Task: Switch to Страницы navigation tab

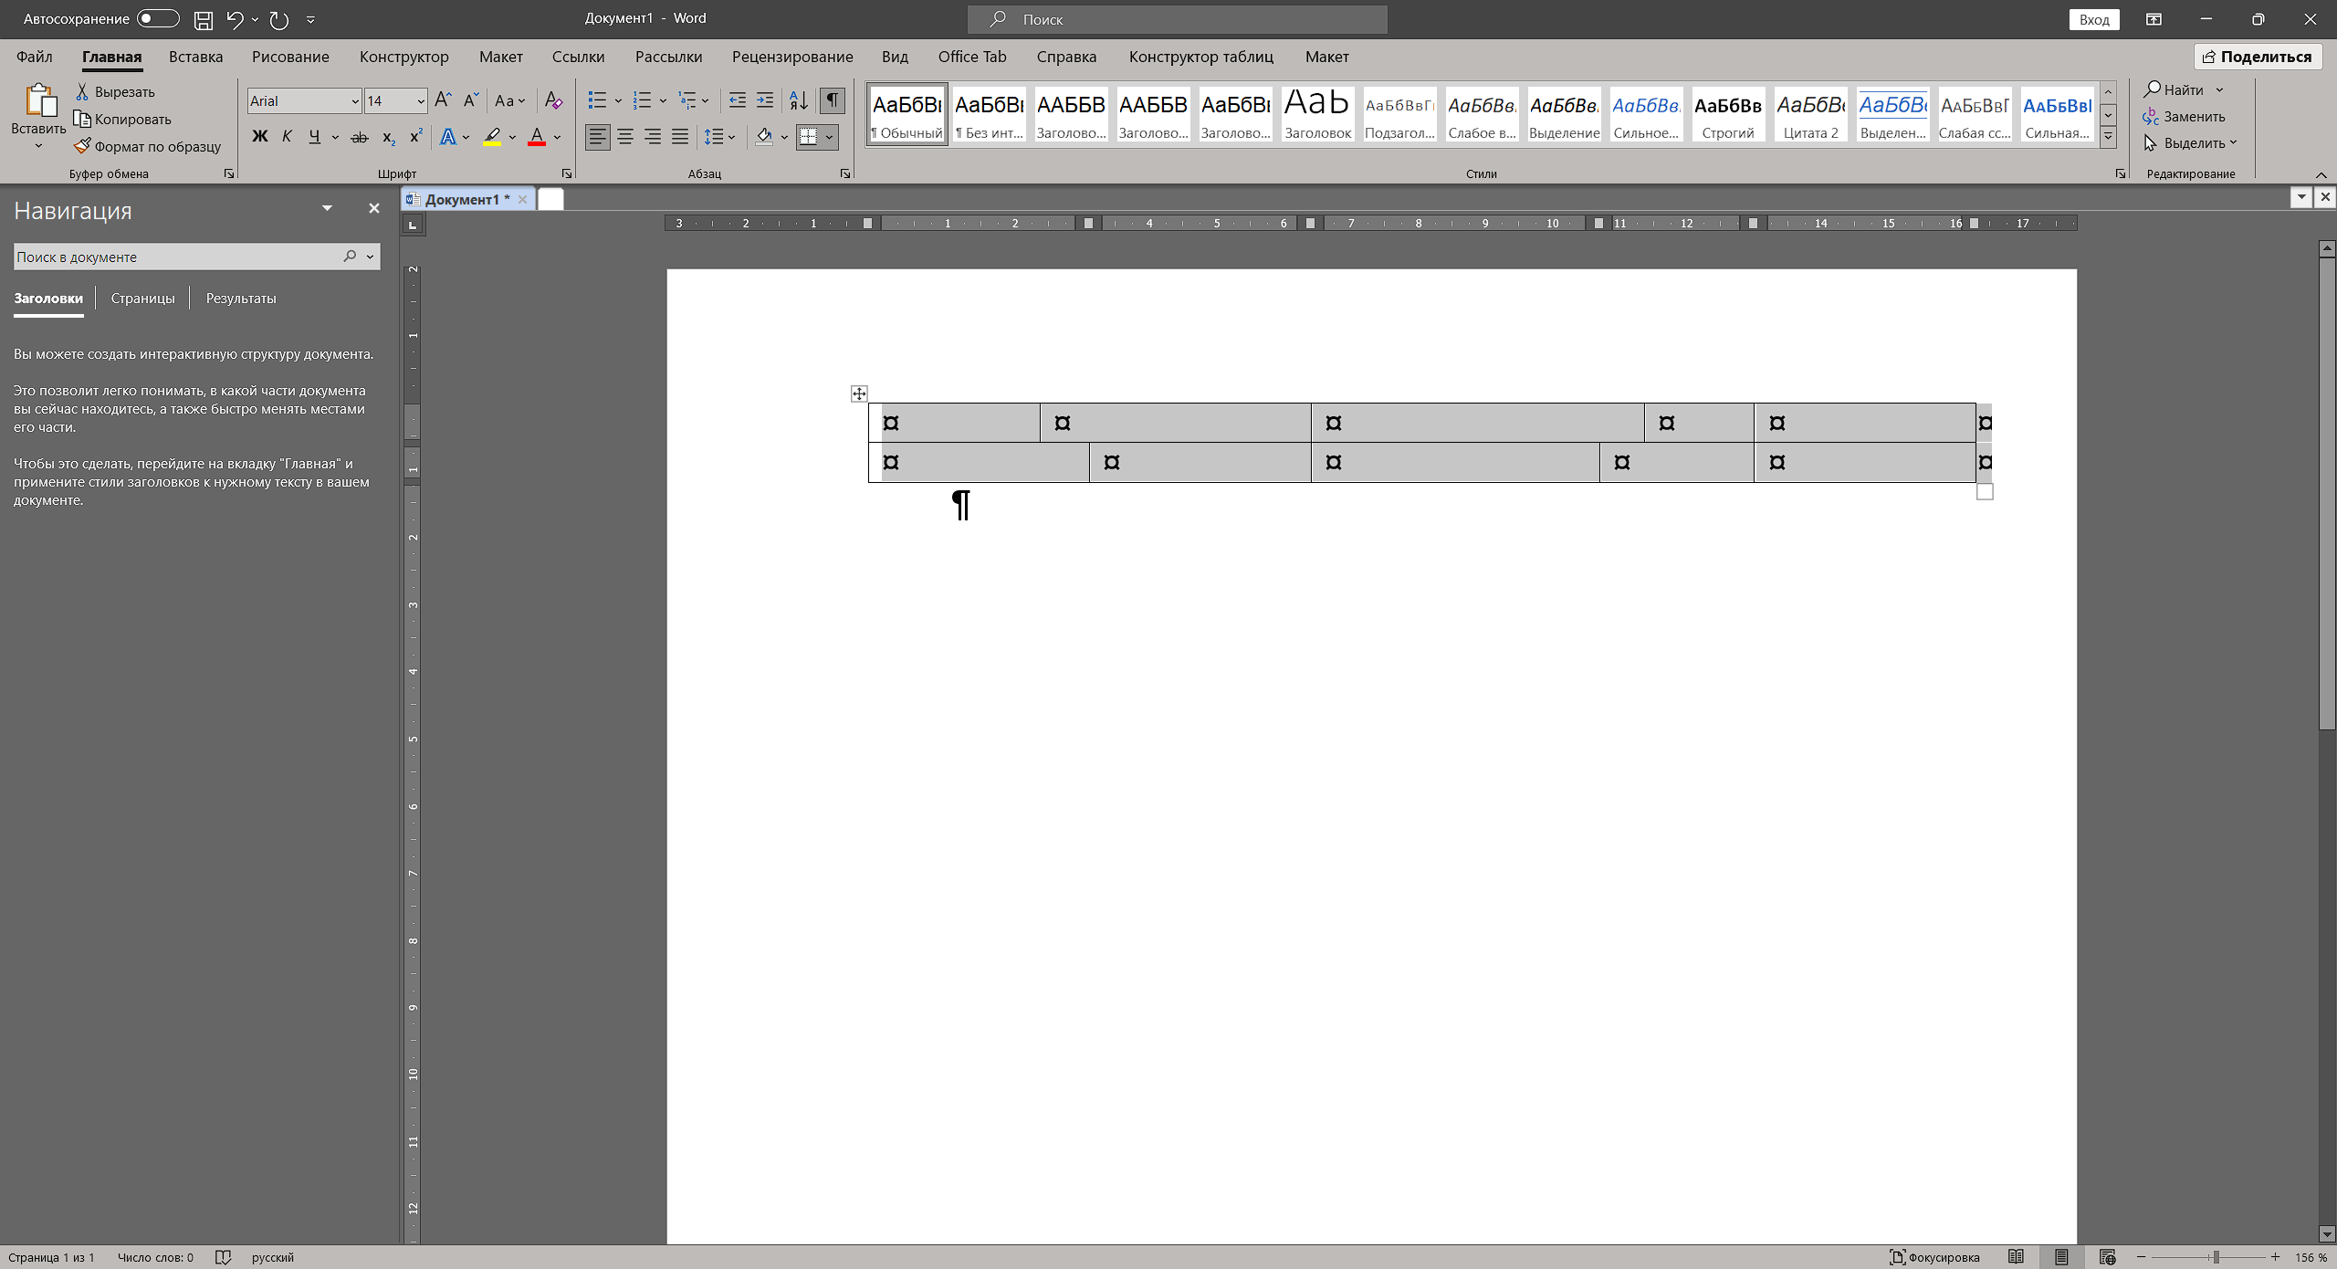Action: [x=142, y=299]
